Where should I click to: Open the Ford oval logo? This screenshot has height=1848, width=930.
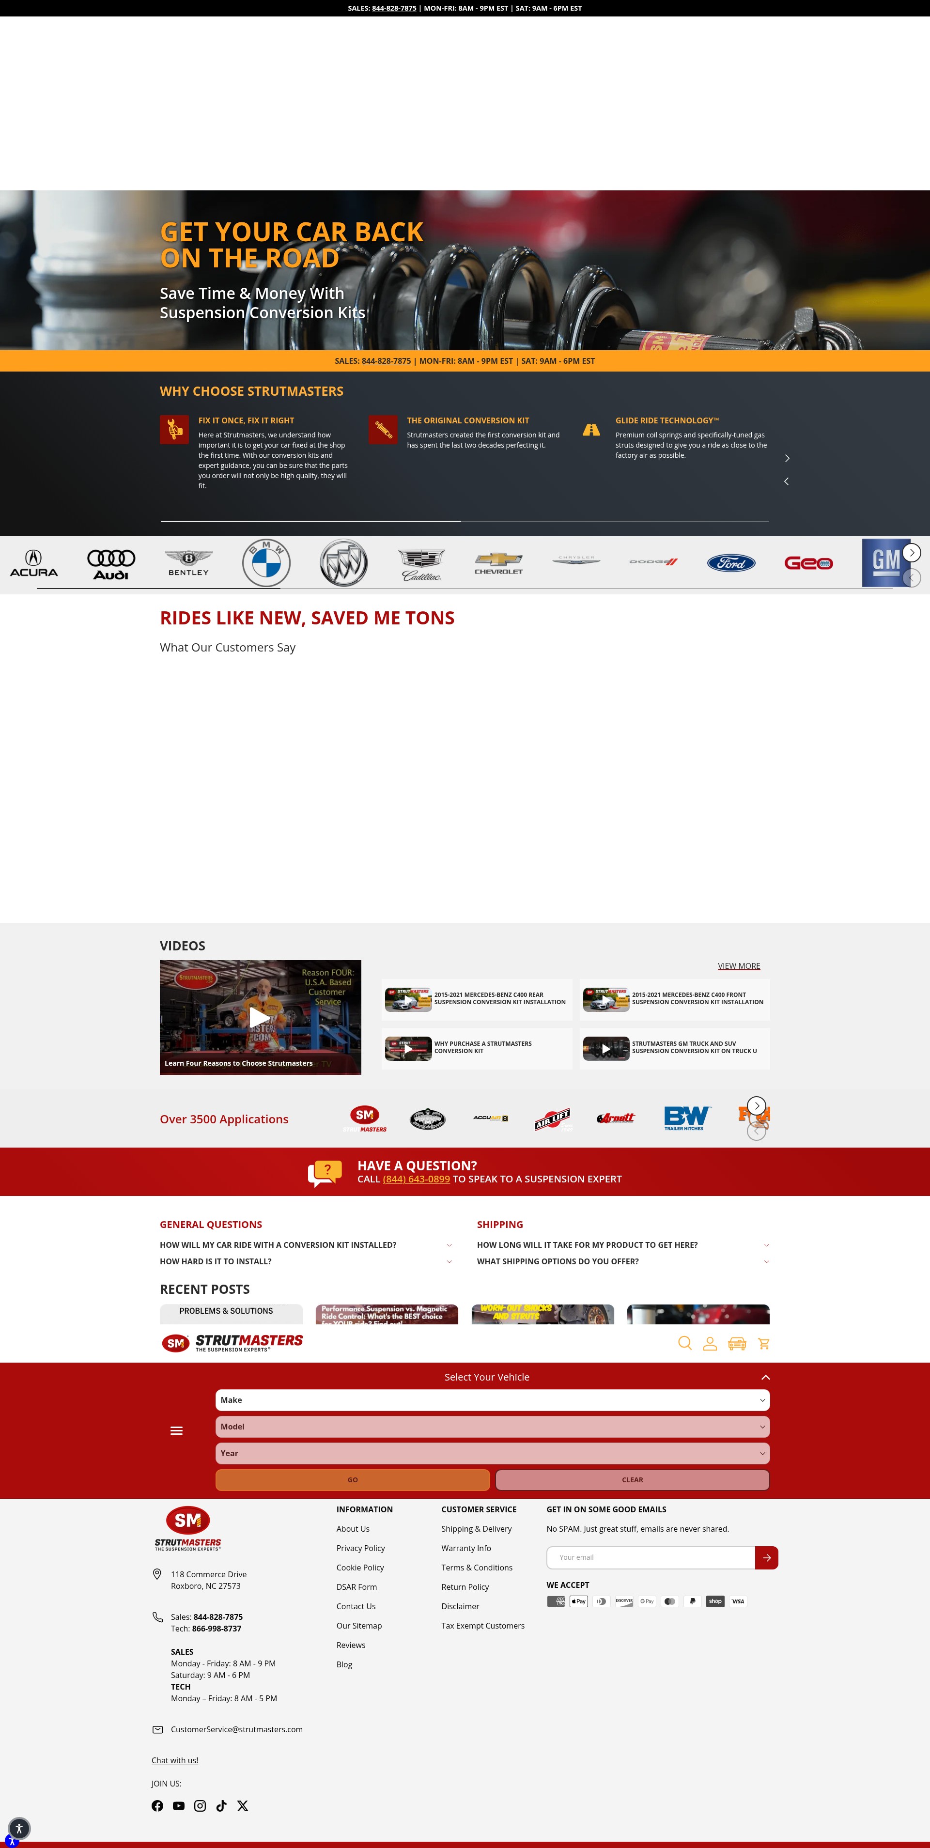731,563
